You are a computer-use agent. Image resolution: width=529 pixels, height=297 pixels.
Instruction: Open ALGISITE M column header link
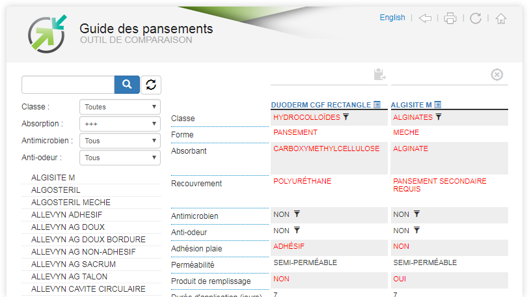(411, 105)
